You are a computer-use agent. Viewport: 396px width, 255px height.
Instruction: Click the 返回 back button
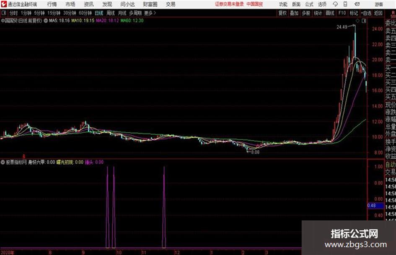pyautogui.click(x=378, y=13)
